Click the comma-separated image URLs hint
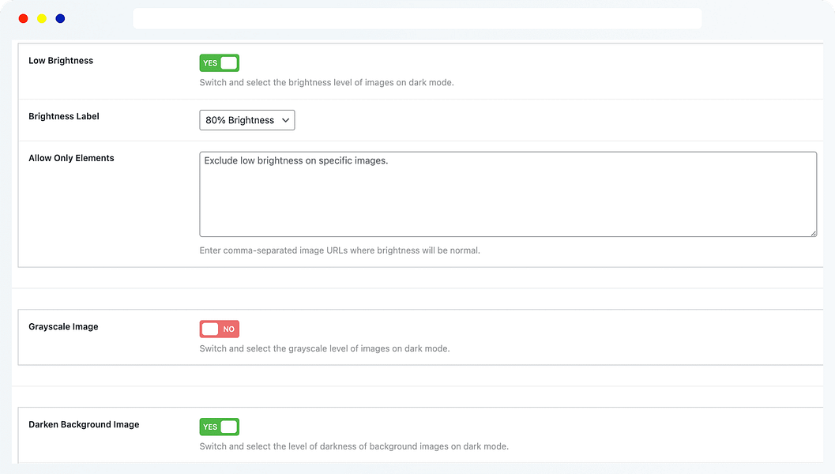This screenshot has height=474, width=835. (x=340, y=250)
